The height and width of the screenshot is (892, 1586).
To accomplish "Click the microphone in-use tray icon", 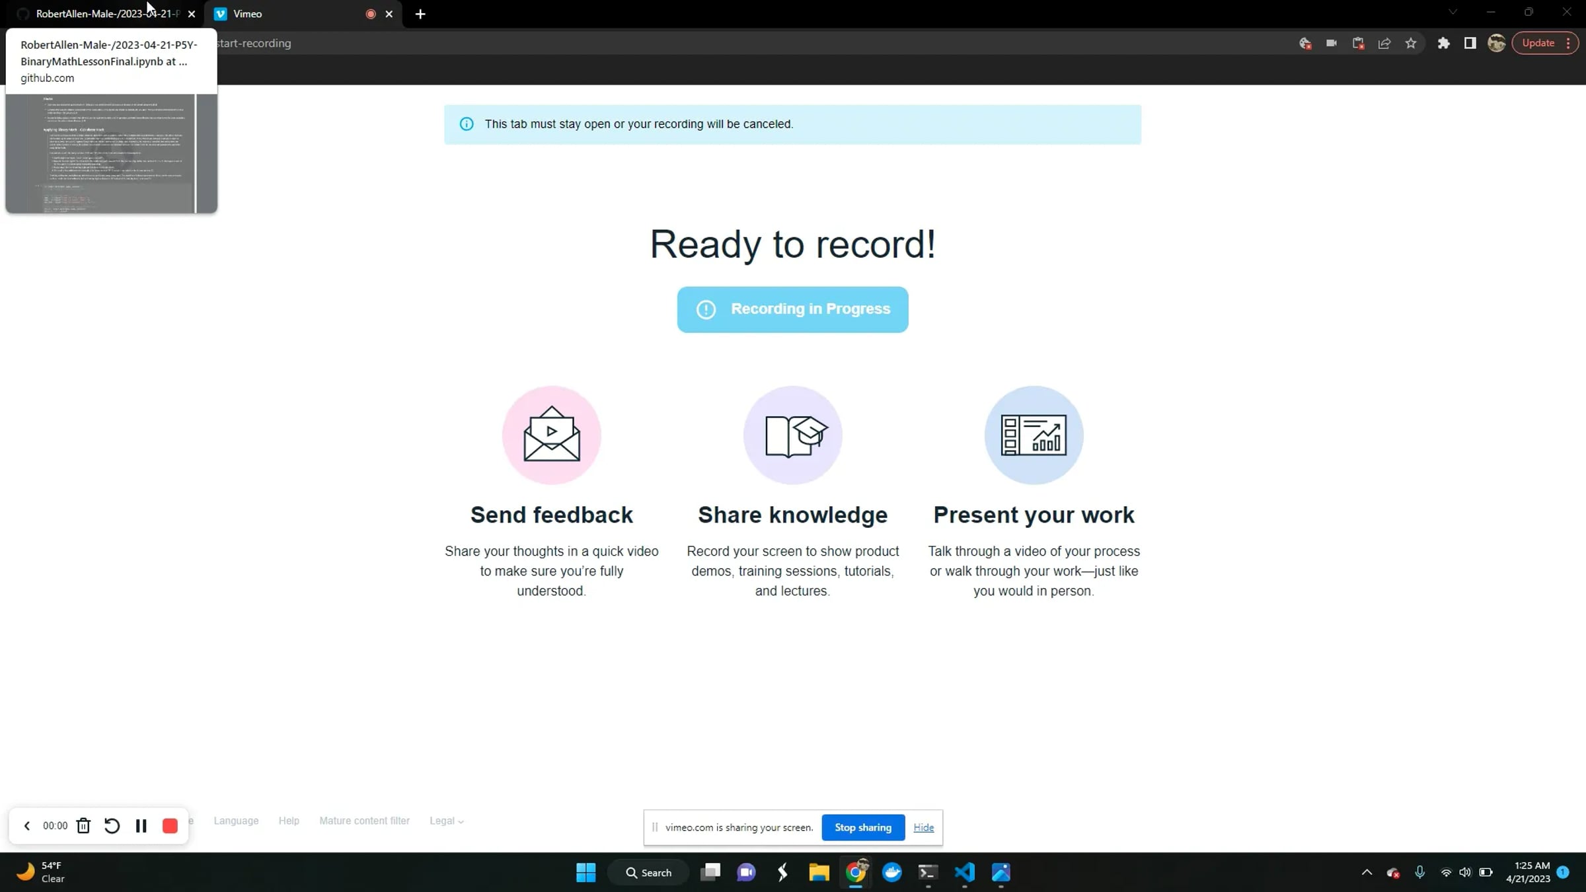I will click(1419, 873).
